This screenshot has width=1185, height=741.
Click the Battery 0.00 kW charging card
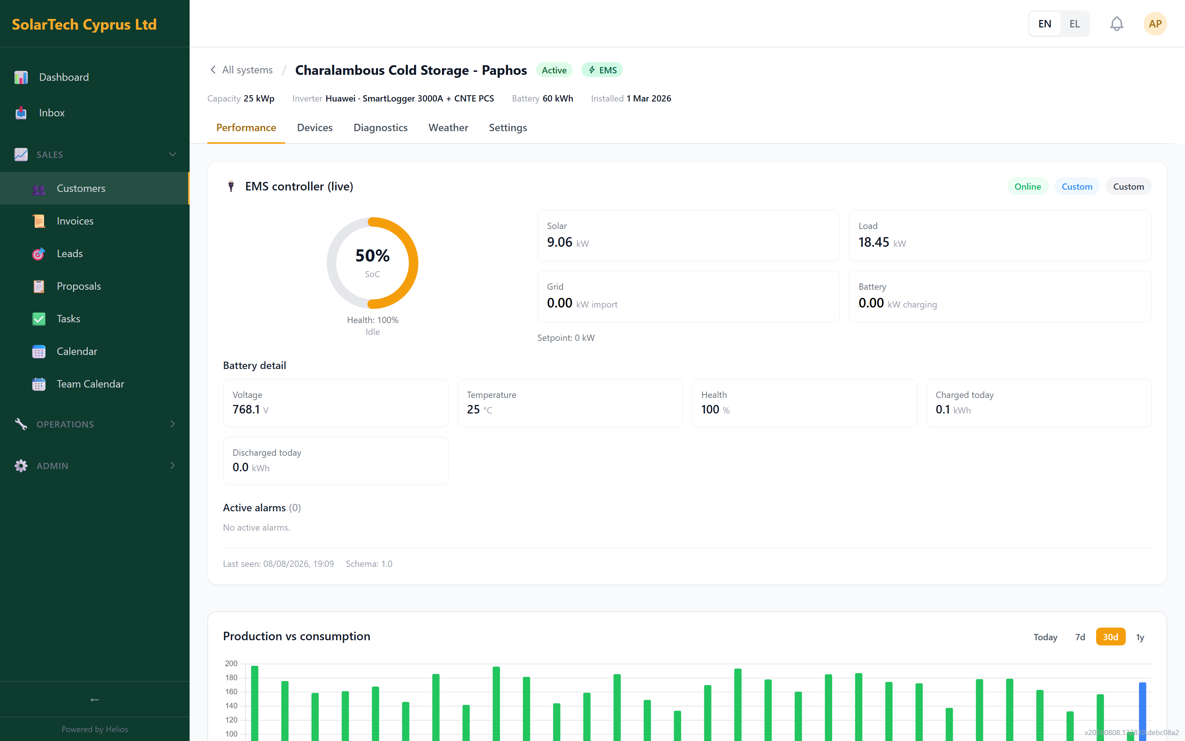tap(1000, 296)
